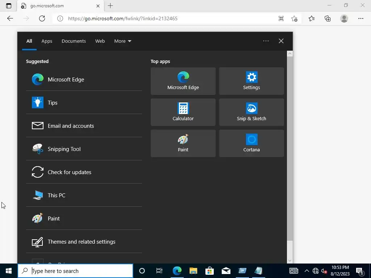The image size is (371, 278).
Task: Open Edge Favorites list
Action: (x=312, y=18)
